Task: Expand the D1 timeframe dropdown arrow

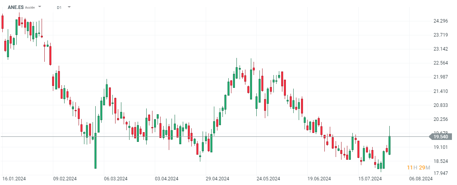Action: point(69,6)
